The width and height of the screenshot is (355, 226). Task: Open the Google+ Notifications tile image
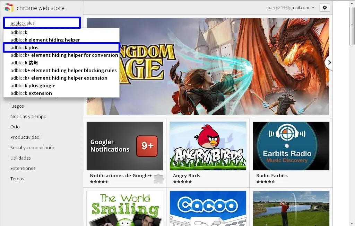(125, 146)
